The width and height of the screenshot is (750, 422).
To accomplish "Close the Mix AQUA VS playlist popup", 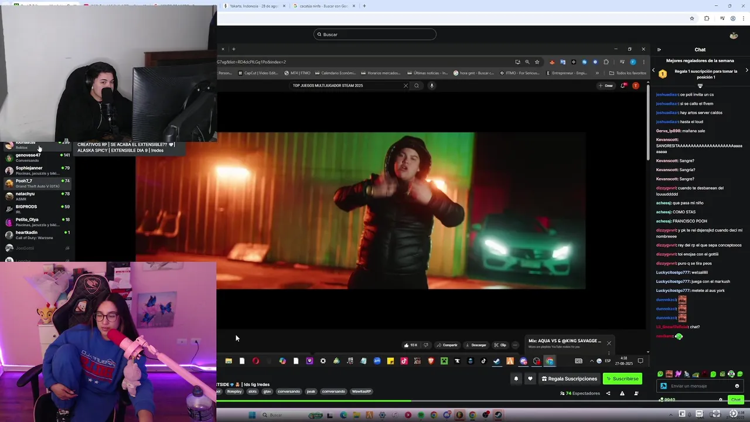I will [609, 343].
